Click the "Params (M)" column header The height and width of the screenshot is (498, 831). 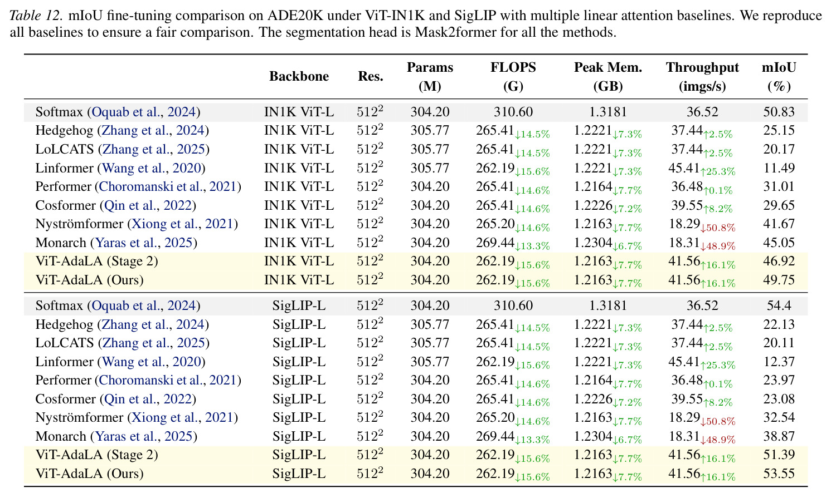[x=430, y=77]
